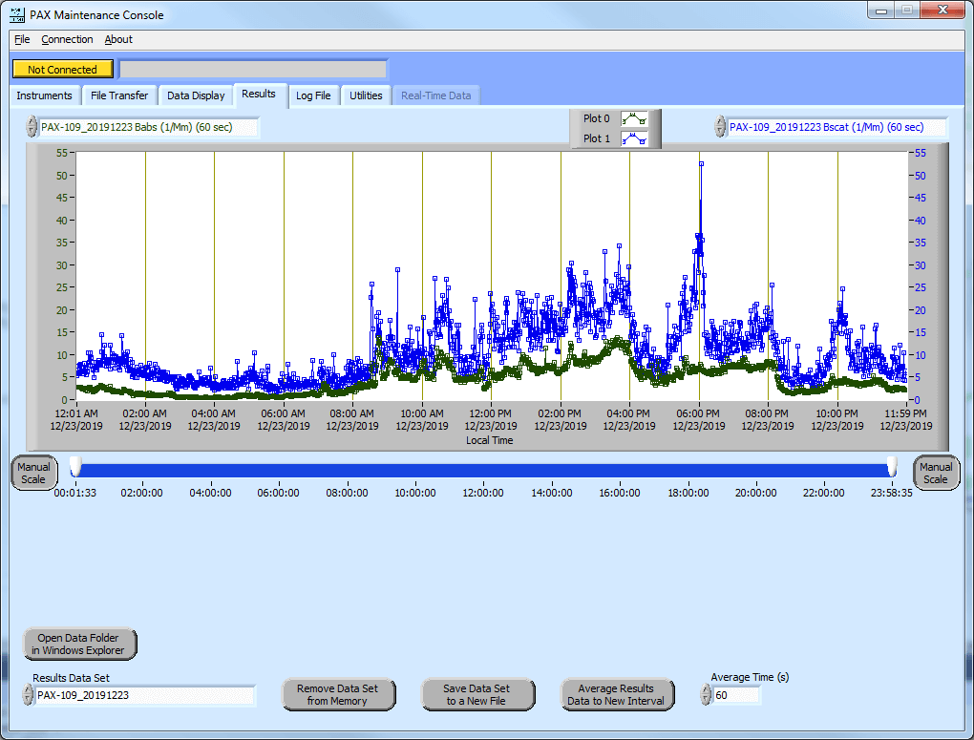Screen dimensions: 974x740
Task: Open the Connection menu
Action: click(x=67, y=39)
